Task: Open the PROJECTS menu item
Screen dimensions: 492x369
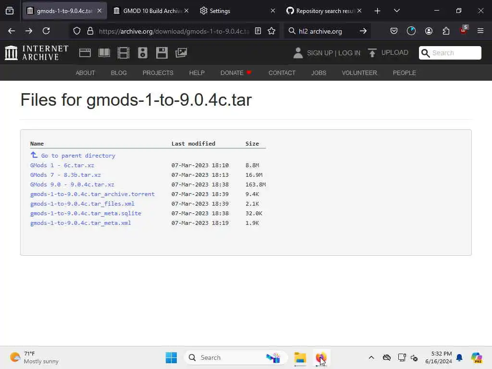Action: tap(158, 73)
